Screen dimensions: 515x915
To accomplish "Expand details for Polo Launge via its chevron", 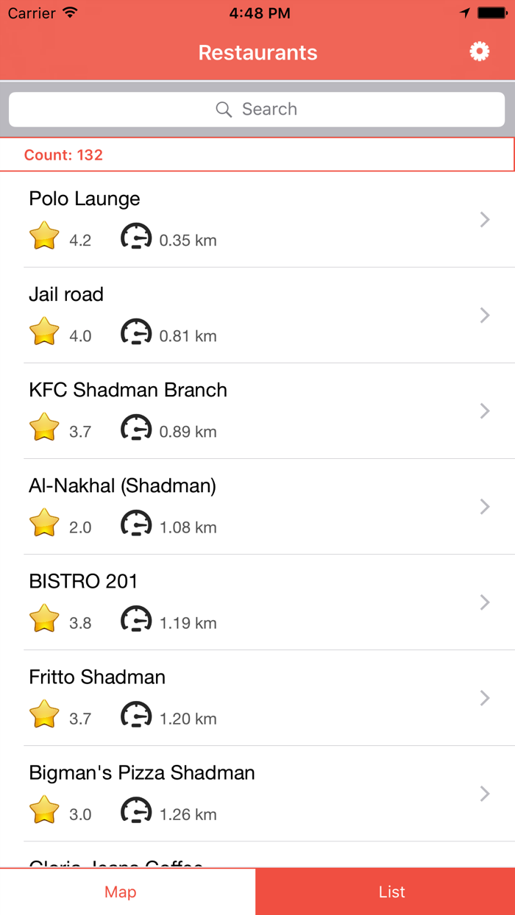I will coord(484,219).
